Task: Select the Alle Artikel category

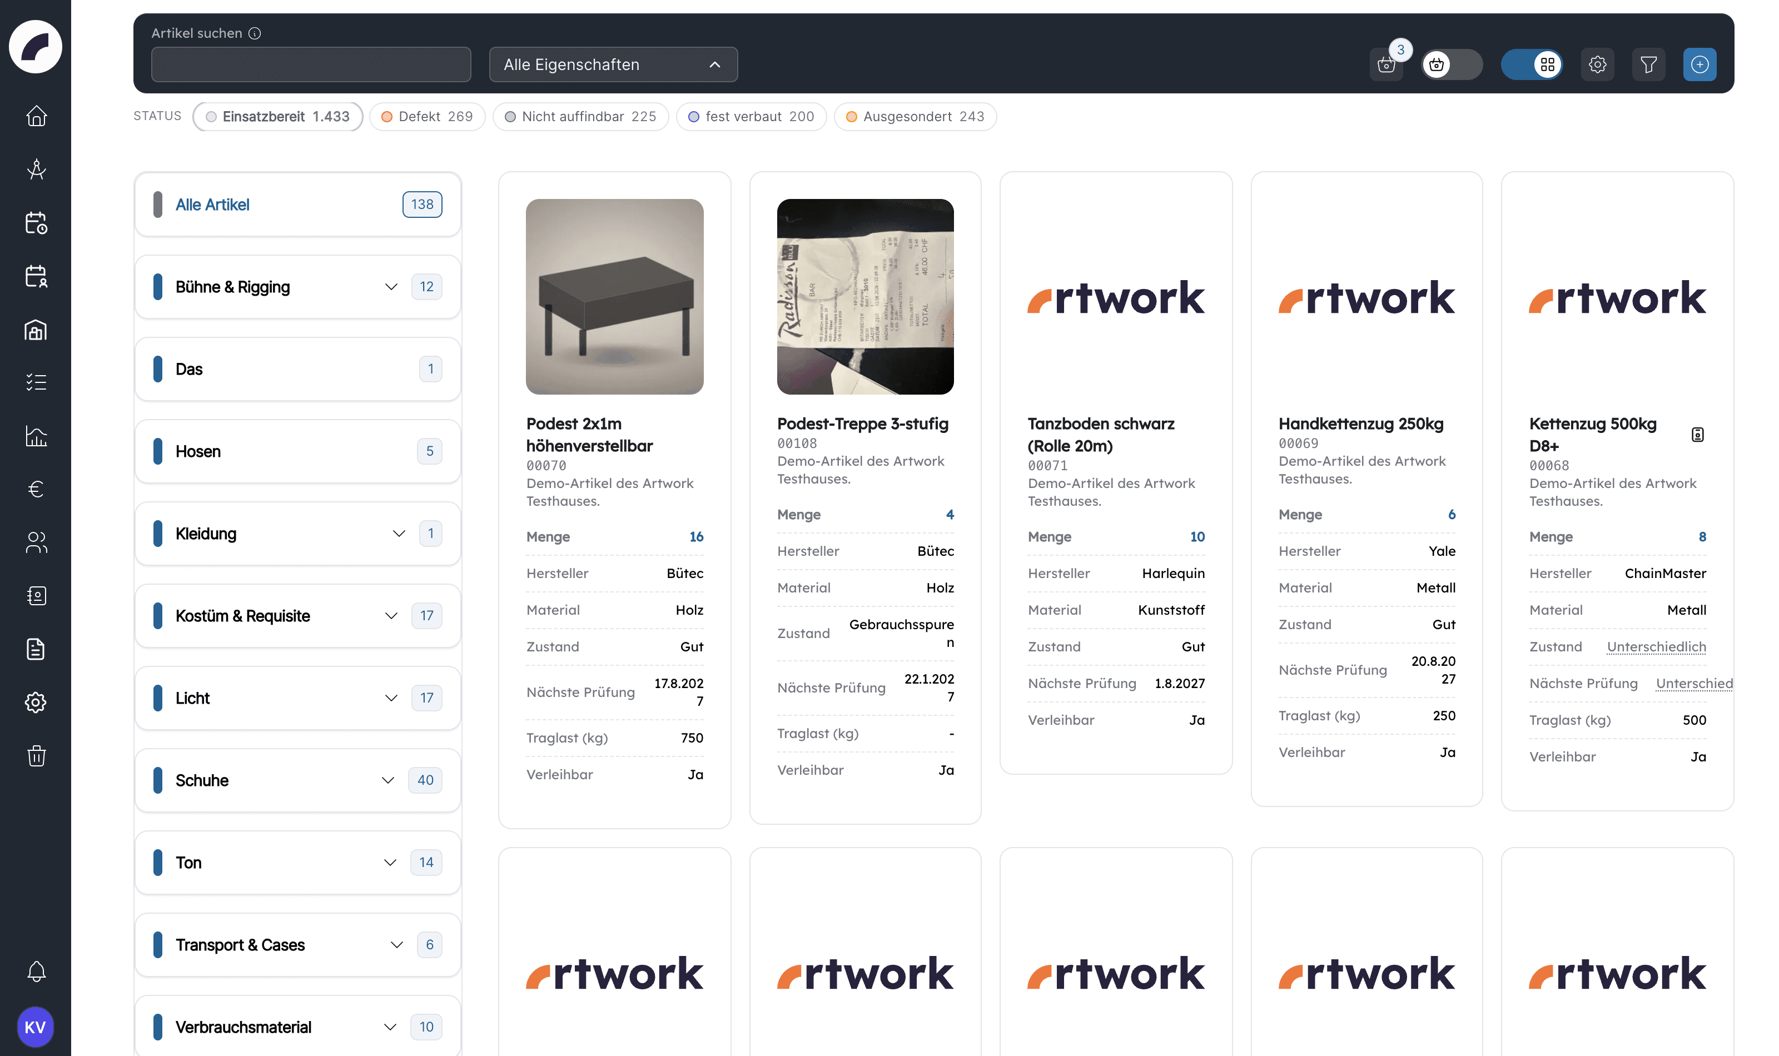Action: (297, 205)
